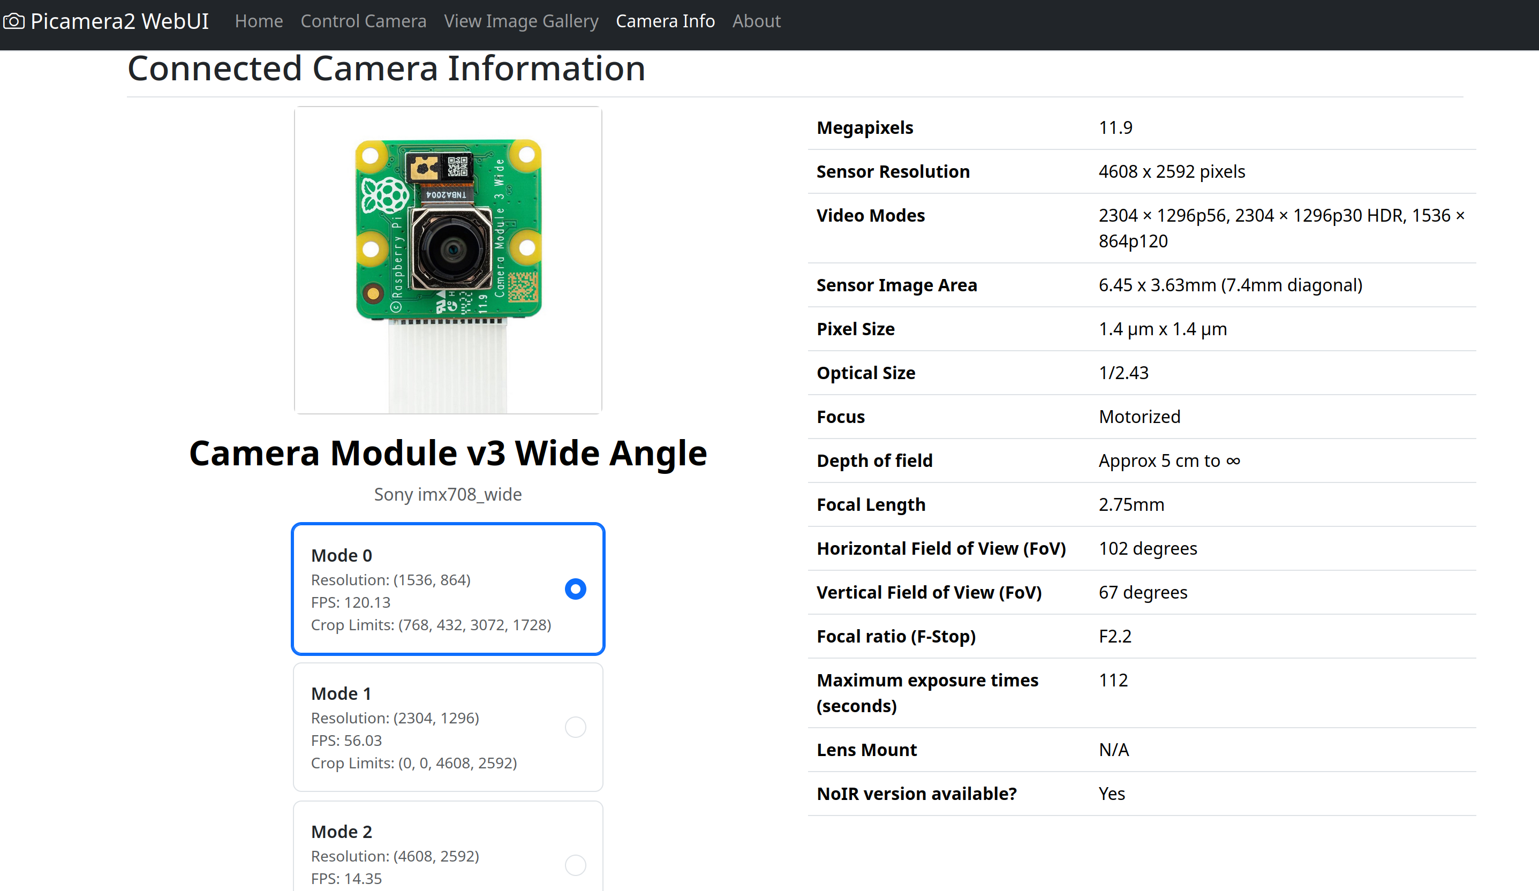
Task: Click the Video Modes value text
Action: pos(1281,228)
